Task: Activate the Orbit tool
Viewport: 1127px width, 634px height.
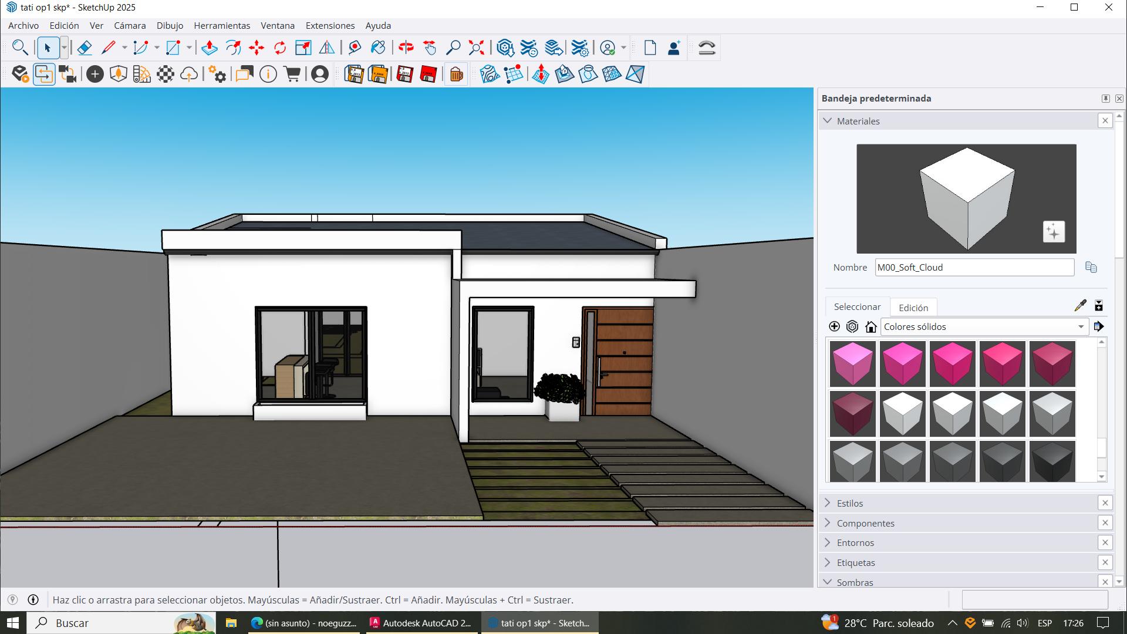Action: pos(406,48)
